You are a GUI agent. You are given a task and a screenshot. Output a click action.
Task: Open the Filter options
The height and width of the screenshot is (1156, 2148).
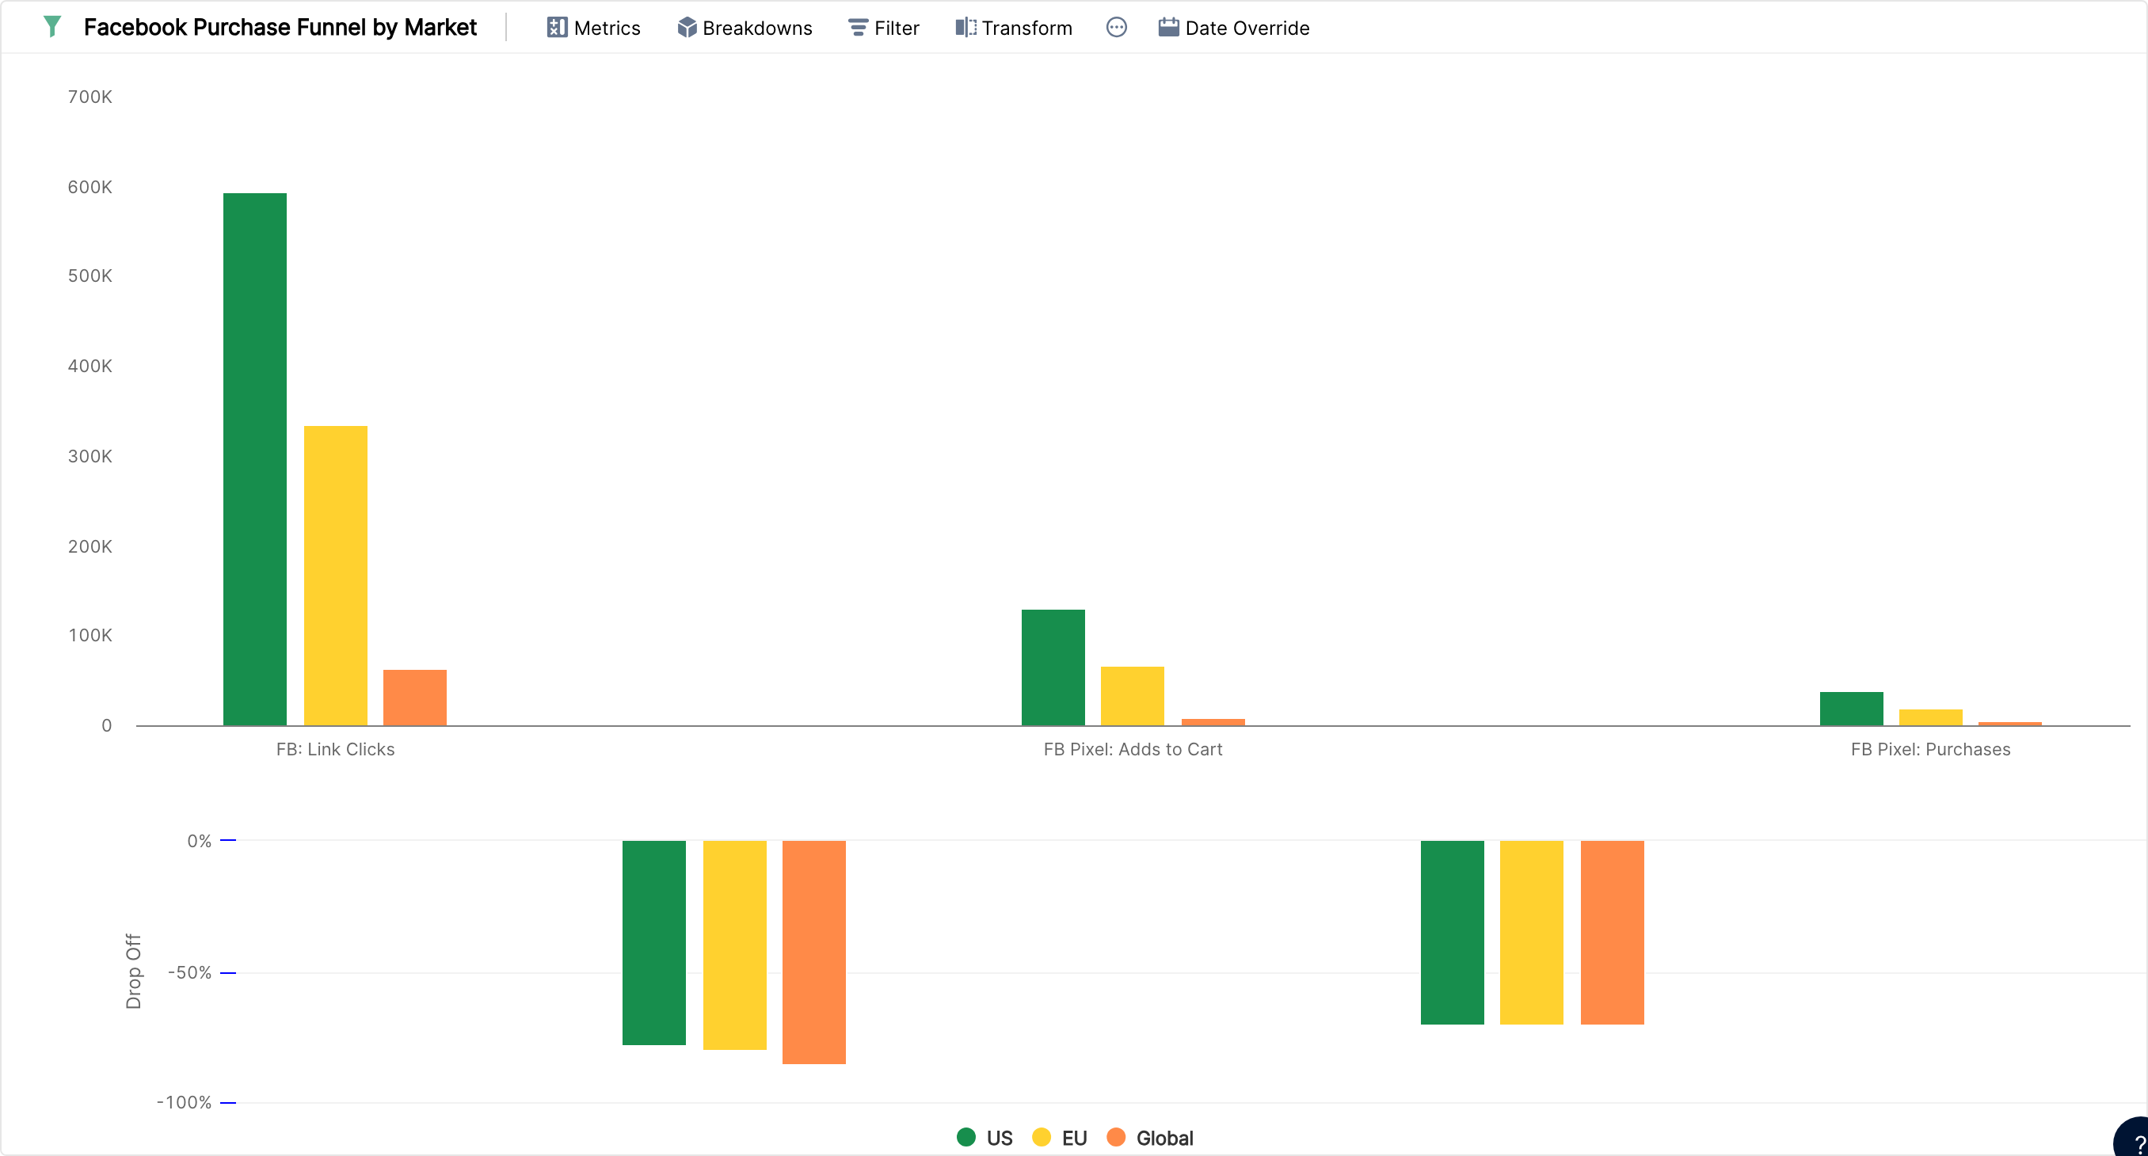883,28
